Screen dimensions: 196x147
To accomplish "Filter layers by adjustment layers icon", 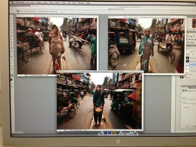I will pyautogui.click(x=189, y=48).
